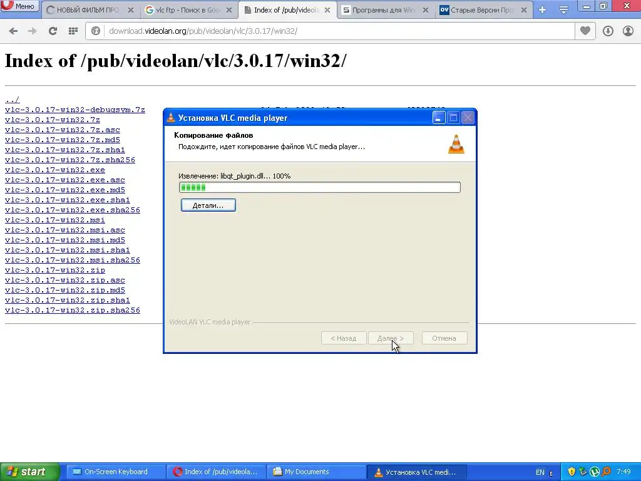Reload the page with the refresh icon
This screenshot has width=641, height=481.
pos(53,31)
